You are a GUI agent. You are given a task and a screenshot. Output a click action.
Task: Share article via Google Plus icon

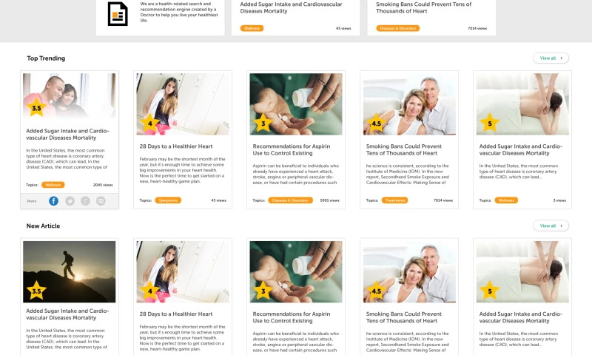85,201
